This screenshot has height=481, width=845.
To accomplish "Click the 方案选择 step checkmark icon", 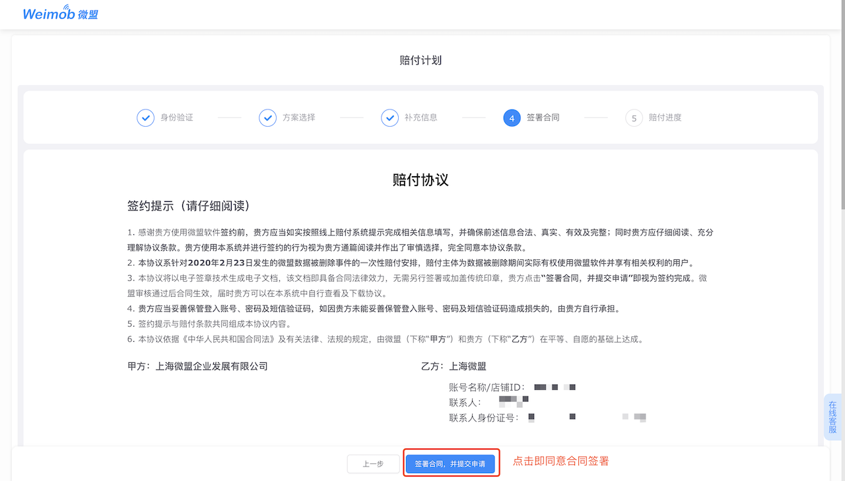I will click(267, 117).
